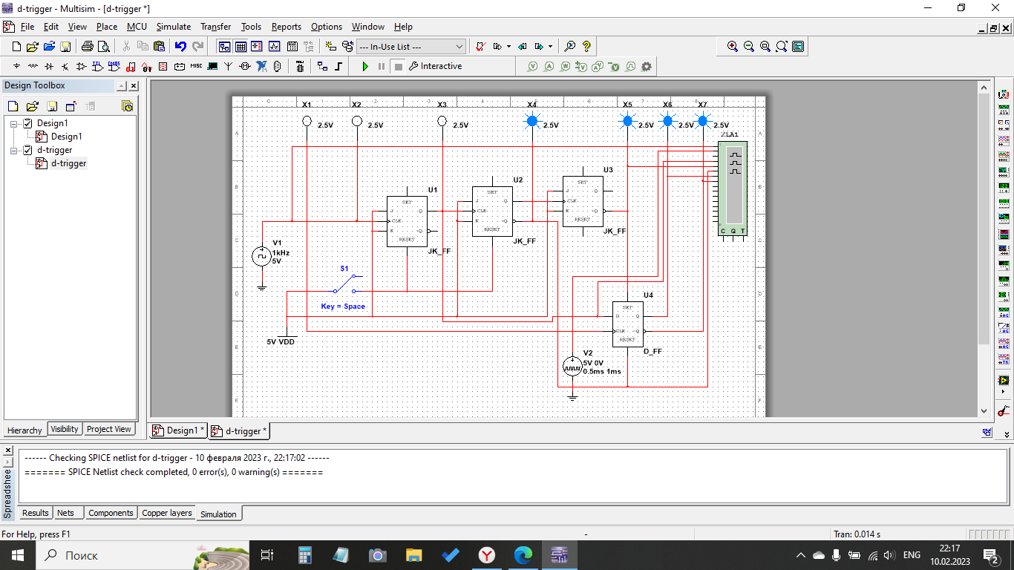Open Calculator from the taskbar
The width and height of the screenshot is (1014, 570).
(304, 555)
